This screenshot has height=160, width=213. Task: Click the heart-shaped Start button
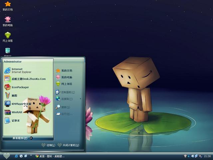click(x=6, y=156)
